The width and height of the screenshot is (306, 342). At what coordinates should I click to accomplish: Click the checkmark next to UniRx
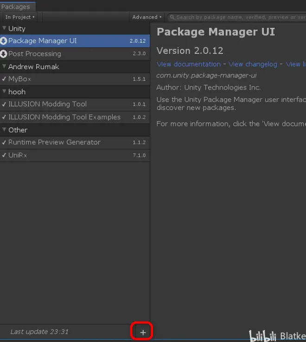(x=4, y=155)
